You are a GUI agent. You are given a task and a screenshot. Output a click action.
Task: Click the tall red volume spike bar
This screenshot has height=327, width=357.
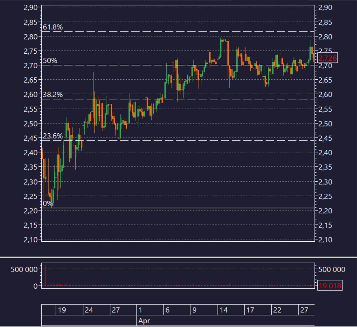click(46, 275)
